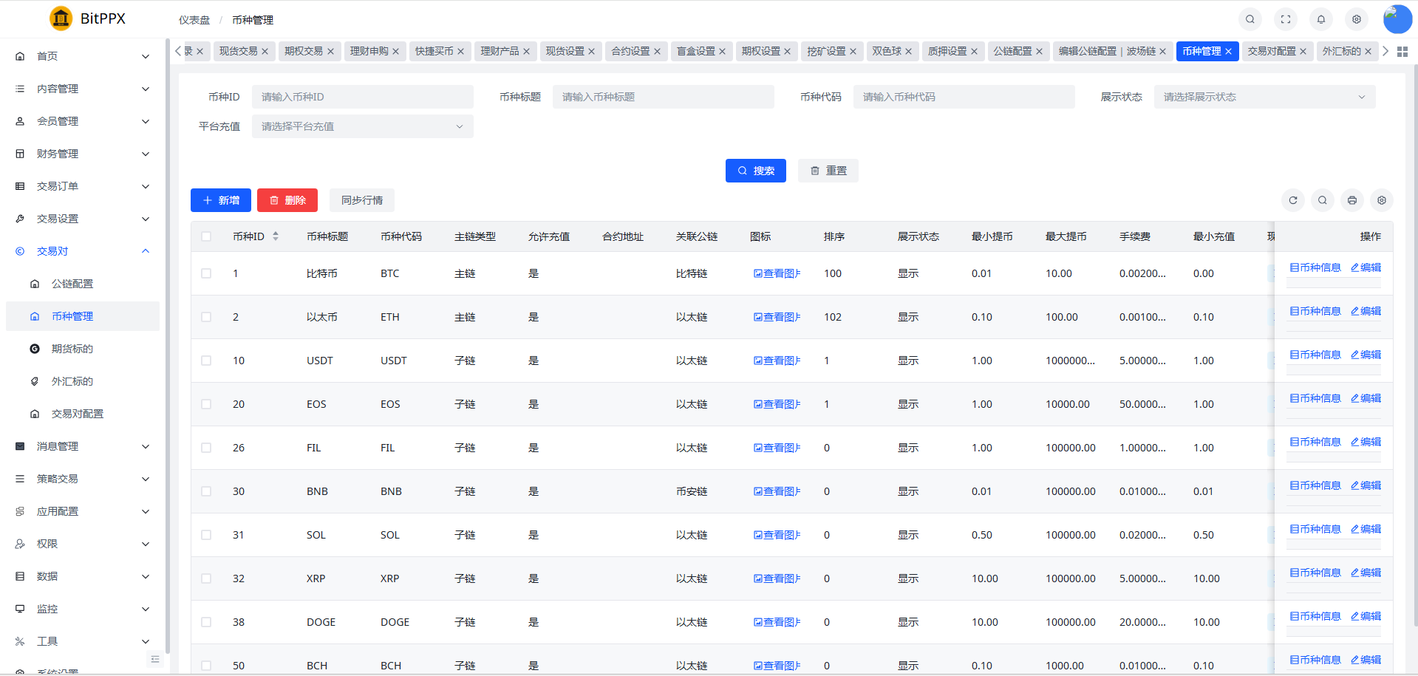Image resolution: width=1418 pixels, height=676 pixels.
Task: Open the 平台充值 dropdown
Action: pyautogui.click(x=362, y=126)
